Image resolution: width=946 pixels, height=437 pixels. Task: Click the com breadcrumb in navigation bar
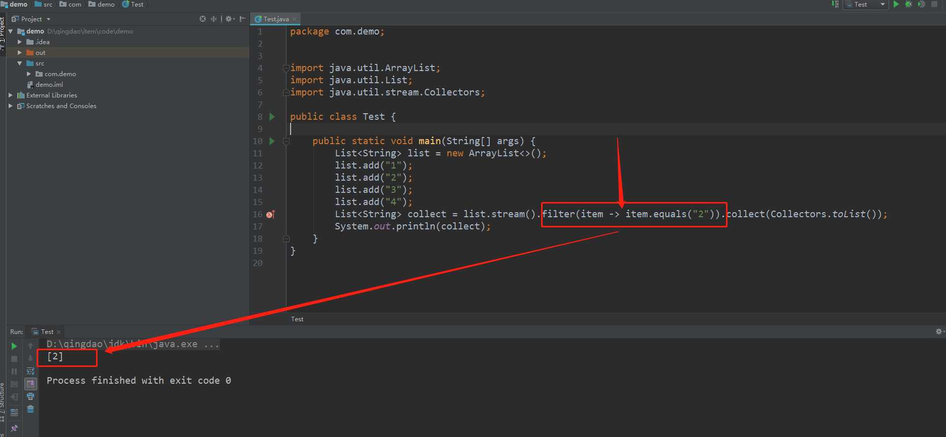point(71,4)
